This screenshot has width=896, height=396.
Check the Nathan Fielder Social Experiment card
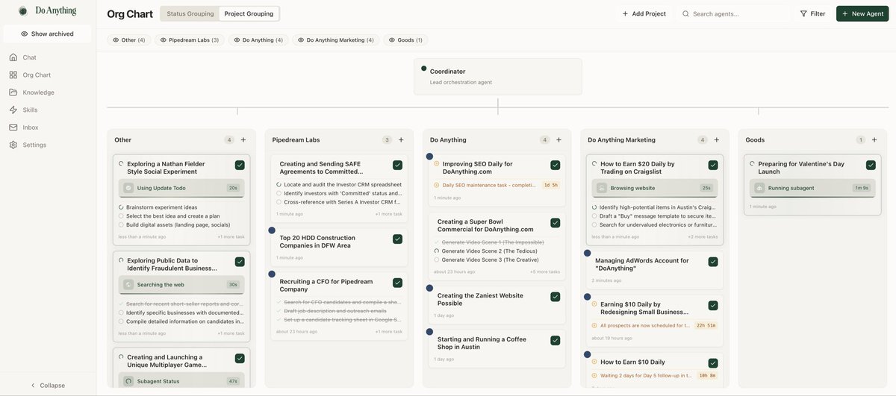(240, 165)
